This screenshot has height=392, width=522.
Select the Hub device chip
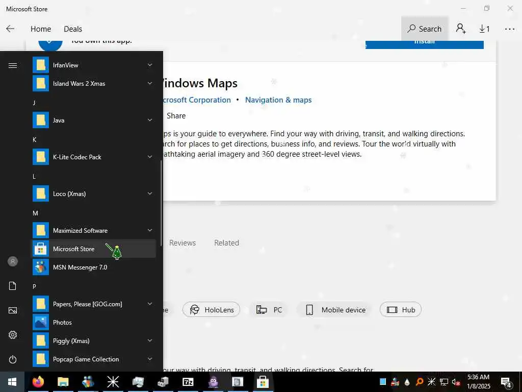(401, 310)
